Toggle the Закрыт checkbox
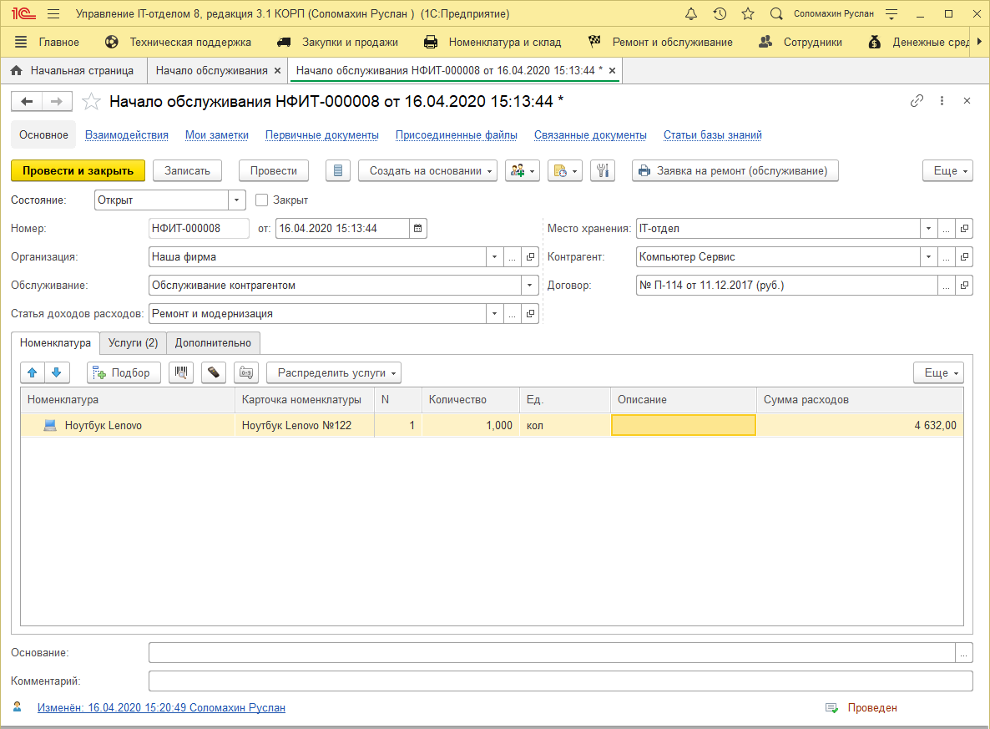This screenshot has width=990, height=729. coord(261,200)
